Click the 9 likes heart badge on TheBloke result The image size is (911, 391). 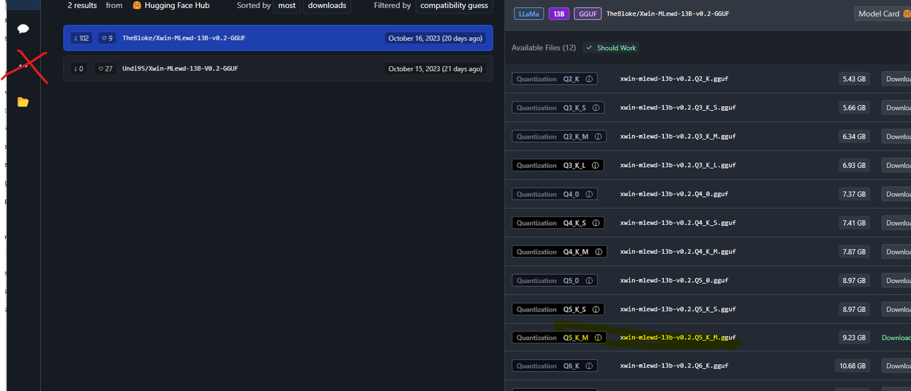107,38
